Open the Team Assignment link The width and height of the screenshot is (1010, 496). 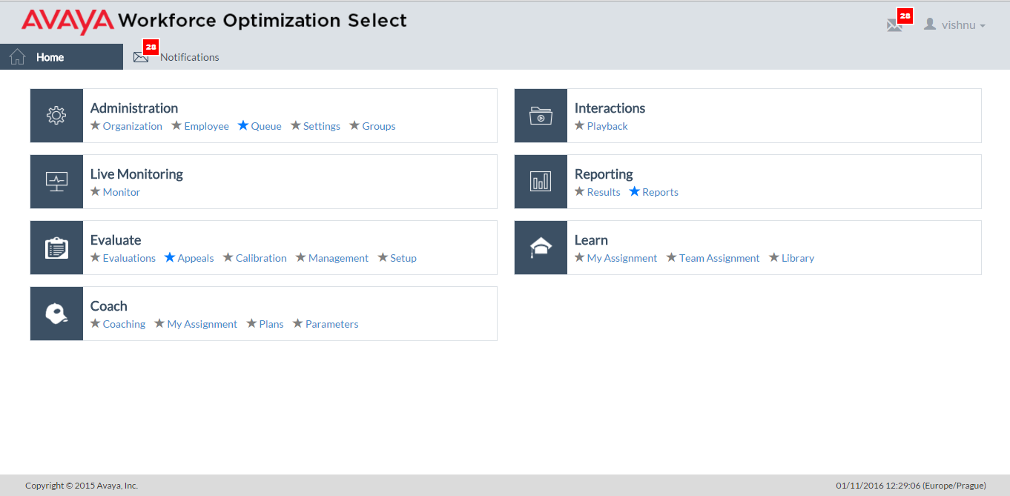coord(719,258)
